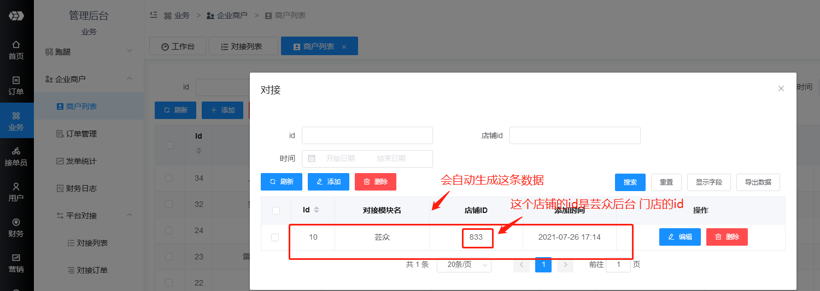820x291 pixels.
Task: Switch to the 工作台 tab
Action: (x=178, y=46)
